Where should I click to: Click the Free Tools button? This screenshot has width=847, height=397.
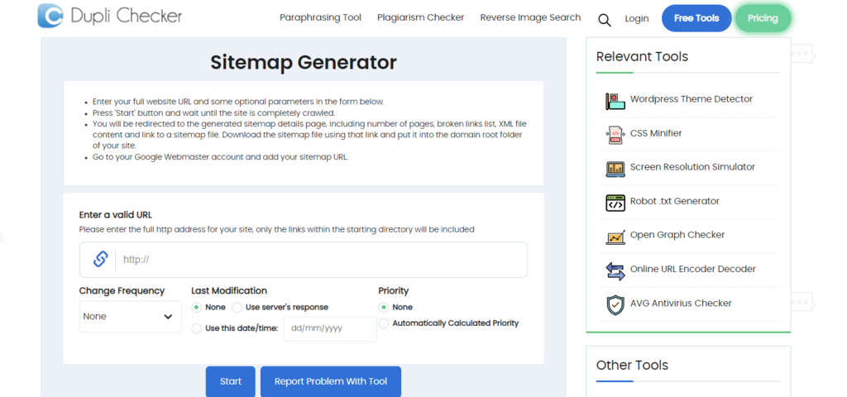pos(696,18)
